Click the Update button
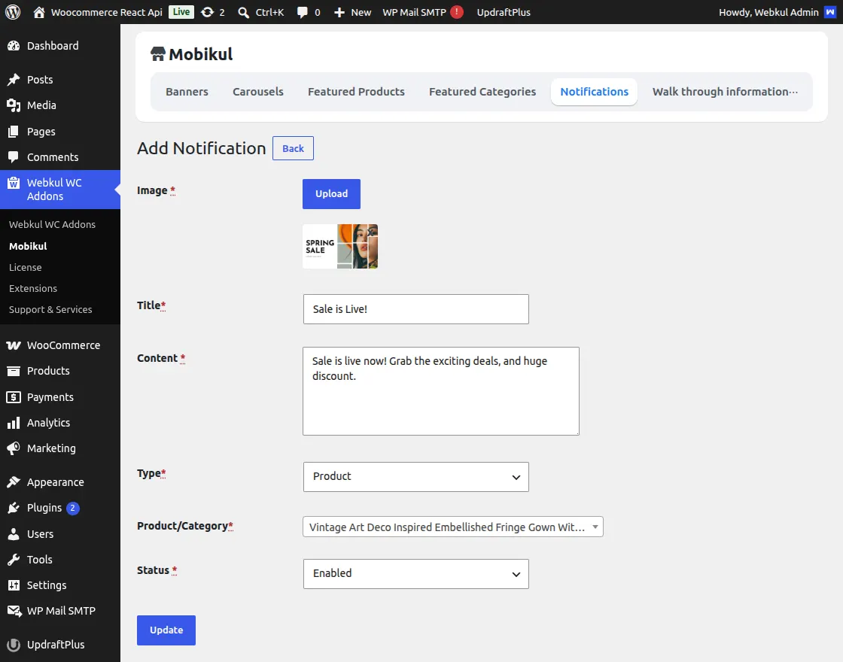 point(166,630)
